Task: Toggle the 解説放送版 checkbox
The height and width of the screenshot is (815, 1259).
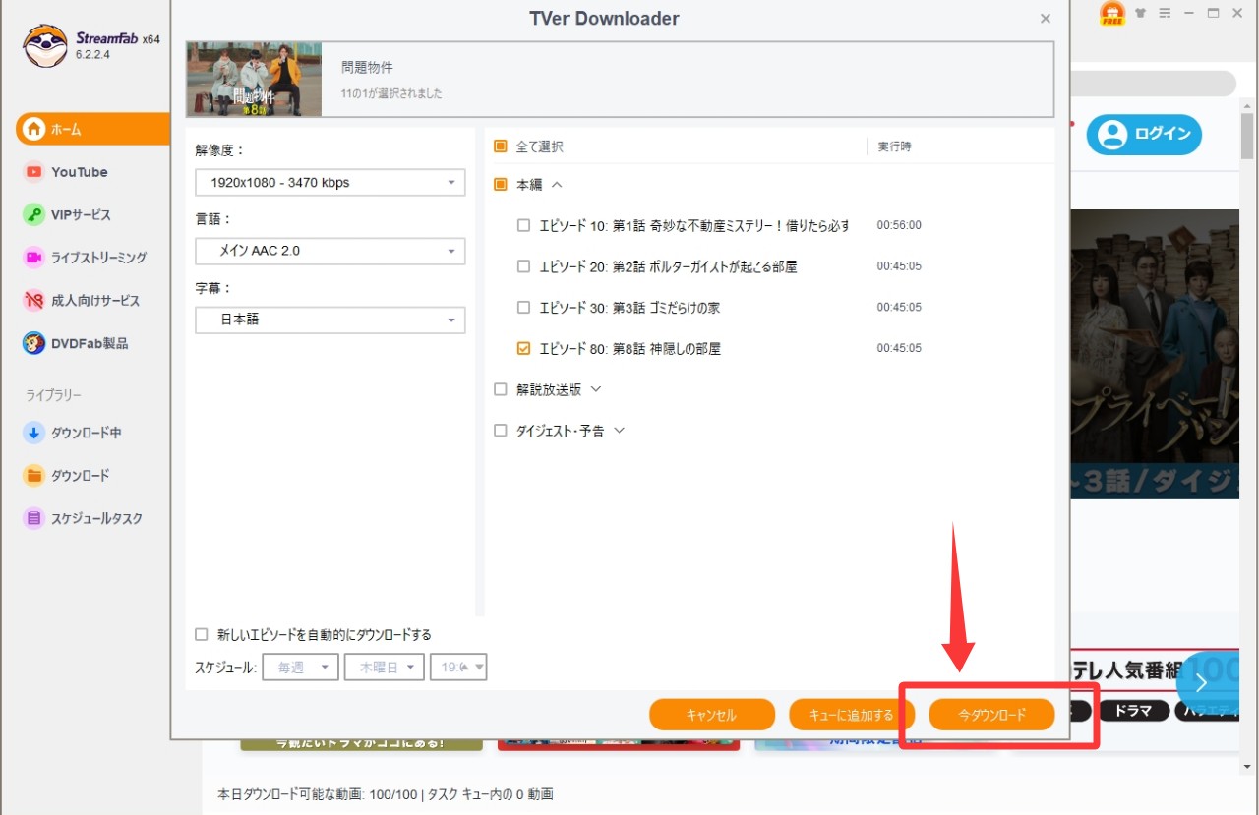Action: pos(501,389)
